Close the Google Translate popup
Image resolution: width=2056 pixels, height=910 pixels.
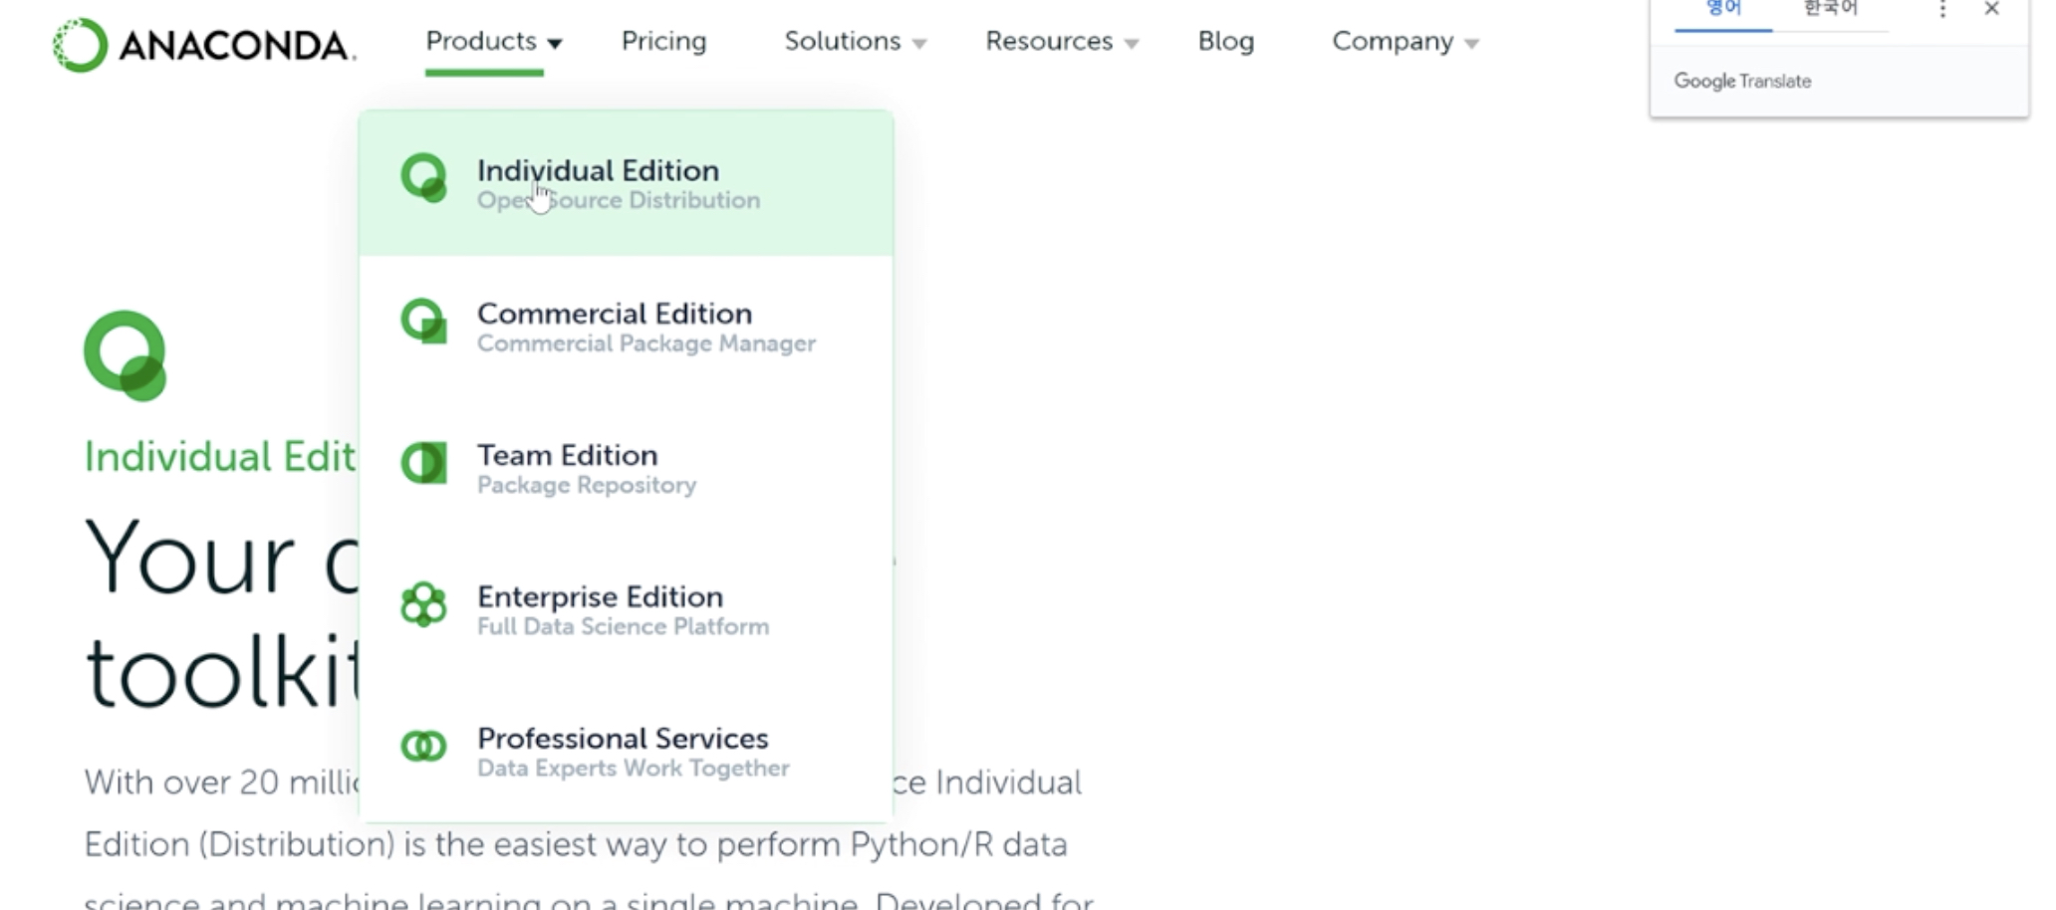(x=1991, y=10)
